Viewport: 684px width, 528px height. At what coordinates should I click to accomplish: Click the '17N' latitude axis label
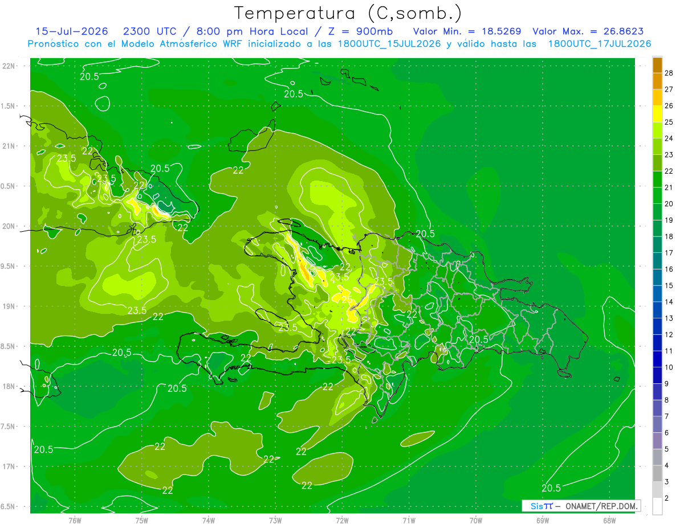coord(9,466)
